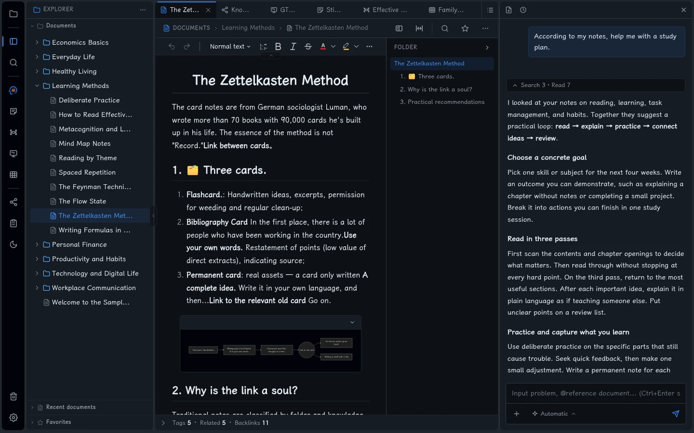This screenshot has width=694, height=433.
Task: Switch to the Kno… tab
Action: pyautogui.click(x=235, y=10)
